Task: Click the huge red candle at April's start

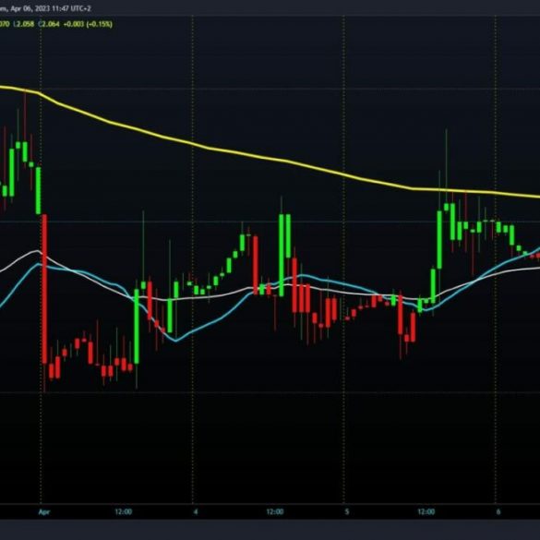Action: tap(44, 289)
